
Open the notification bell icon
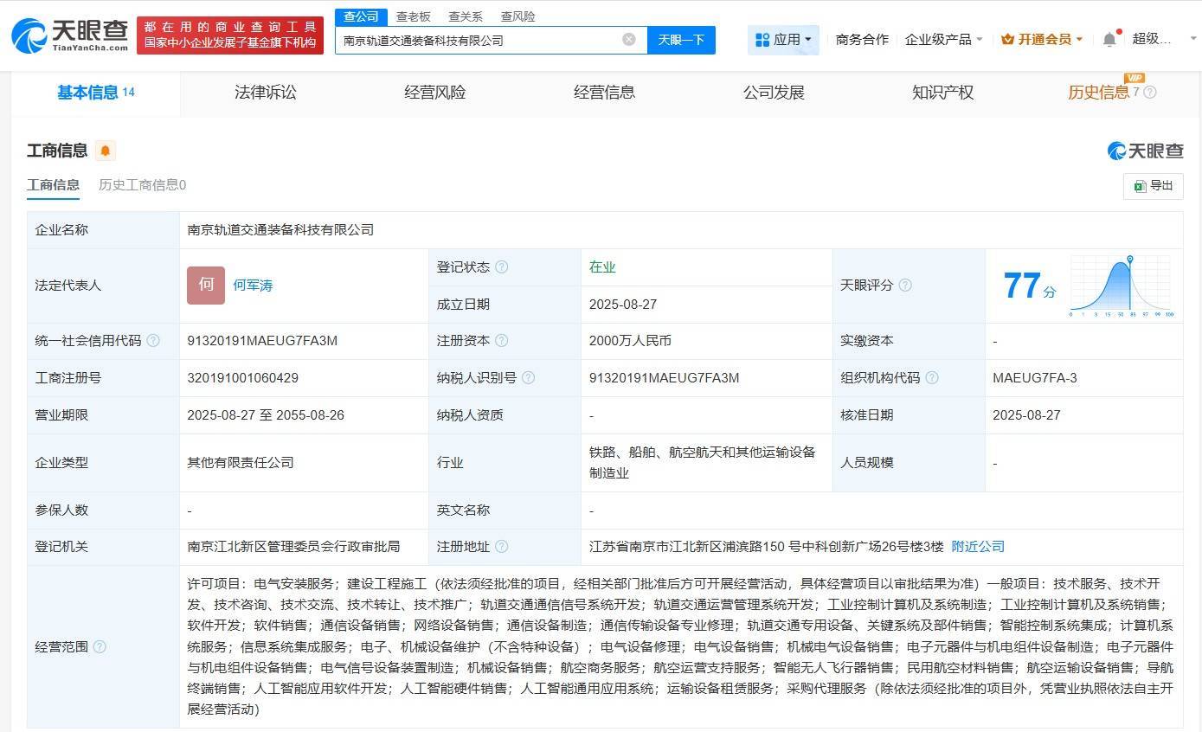coord(1109,39)
